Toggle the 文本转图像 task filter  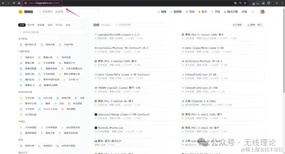46,63
